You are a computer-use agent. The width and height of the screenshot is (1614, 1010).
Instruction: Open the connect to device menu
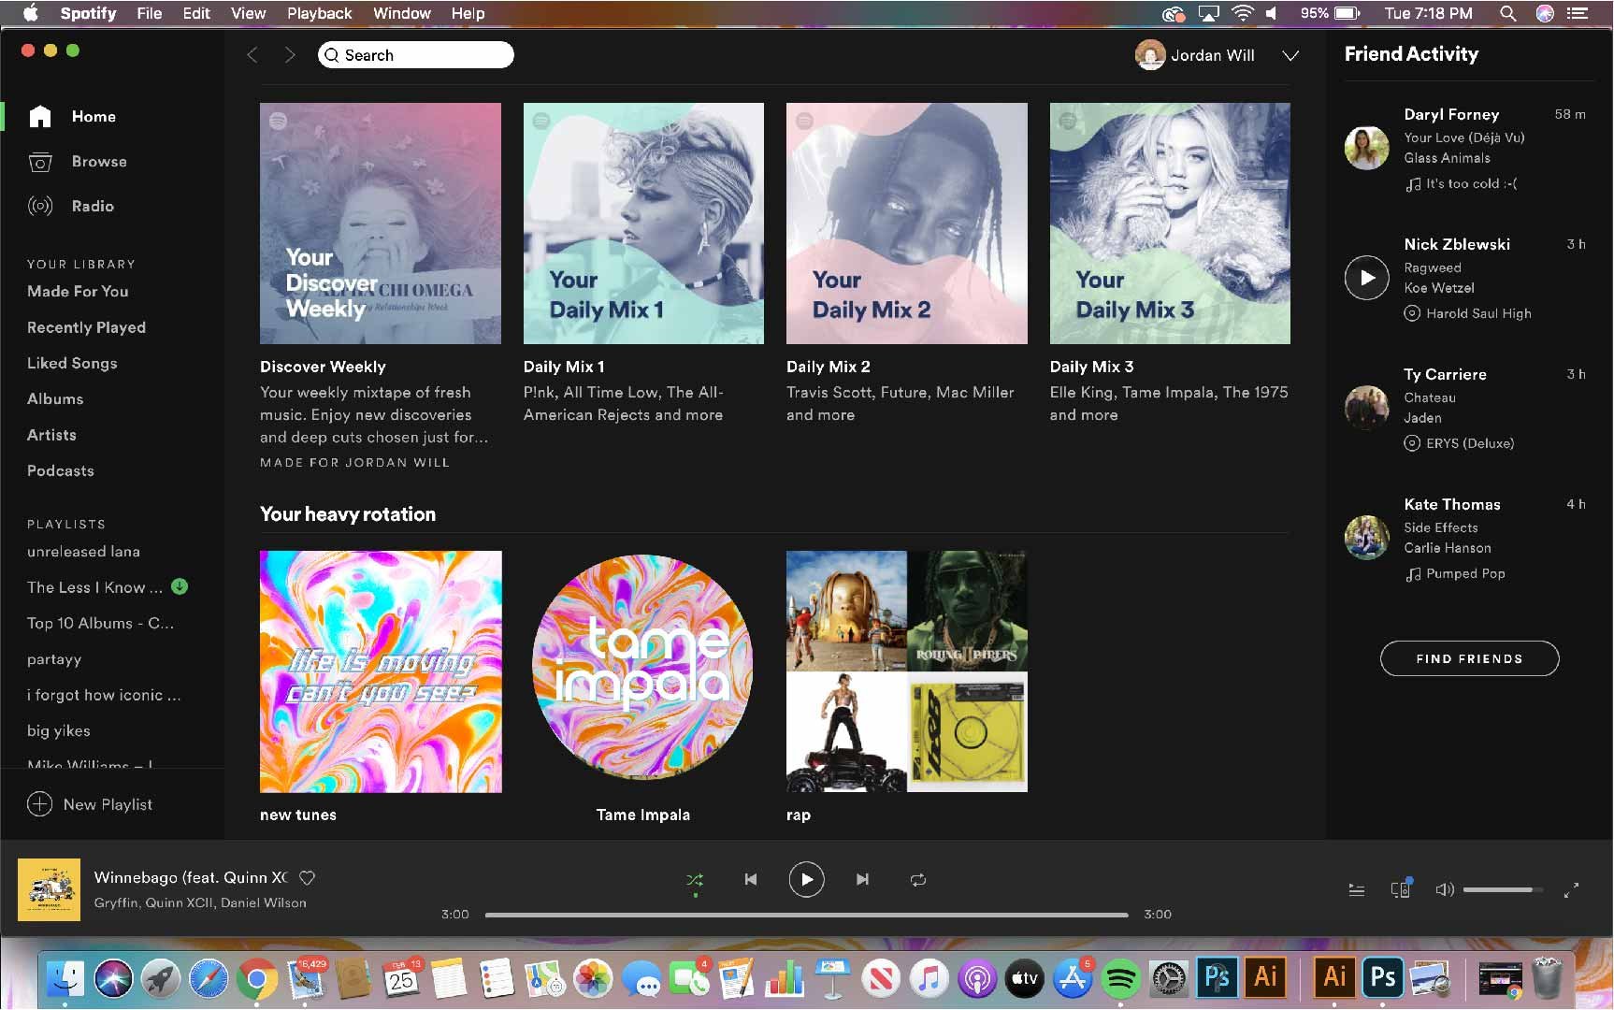click(1400, 889)
